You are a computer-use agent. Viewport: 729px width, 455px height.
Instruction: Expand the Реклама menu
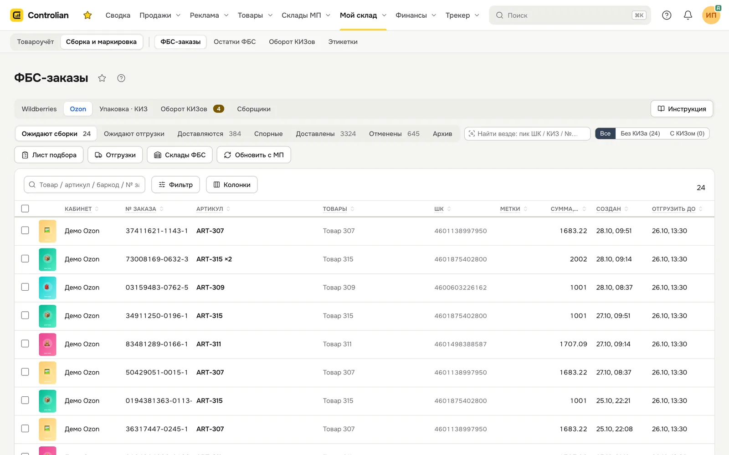pyautogui.click(x=209, y=15)
